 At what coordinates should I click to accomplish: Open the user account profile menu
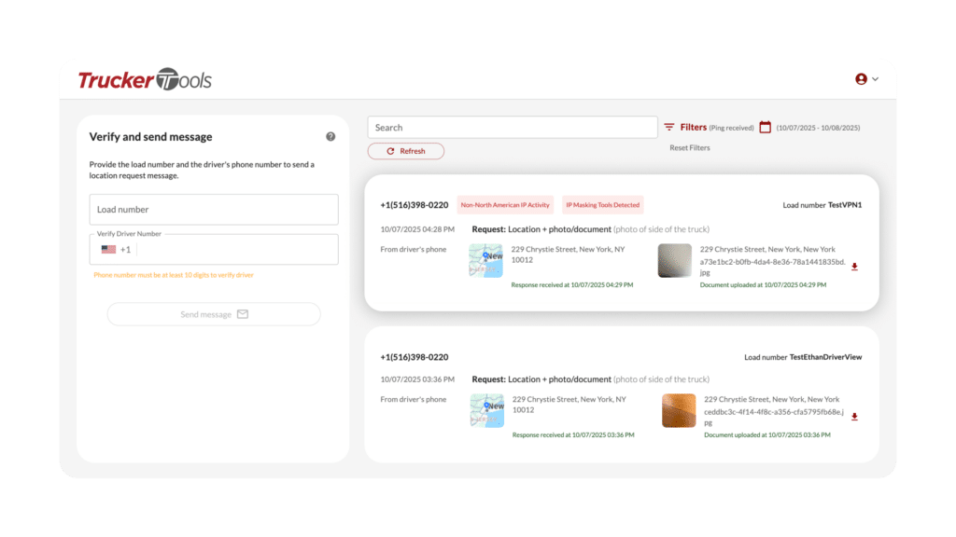coord(866,79)
